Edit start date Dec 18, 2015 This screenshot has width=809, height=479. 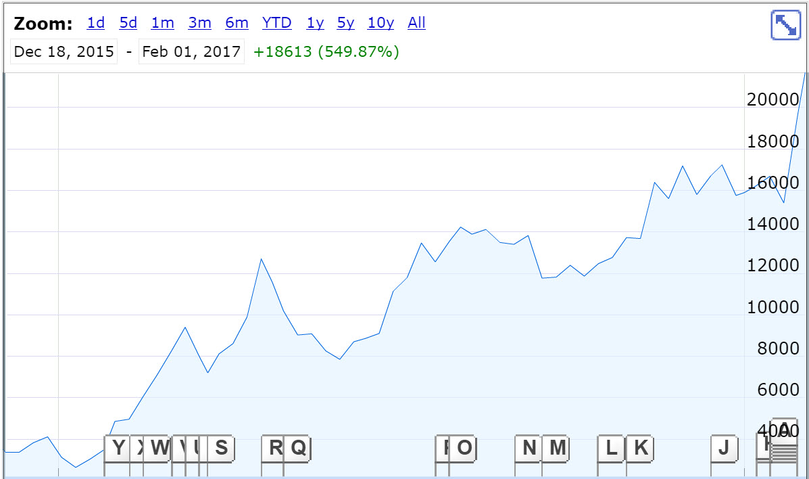pyautogui.click(x=64, y=52)
